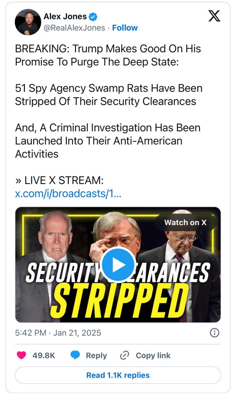
Task: Open Read 1.1K replies
Action: (118, 375)
